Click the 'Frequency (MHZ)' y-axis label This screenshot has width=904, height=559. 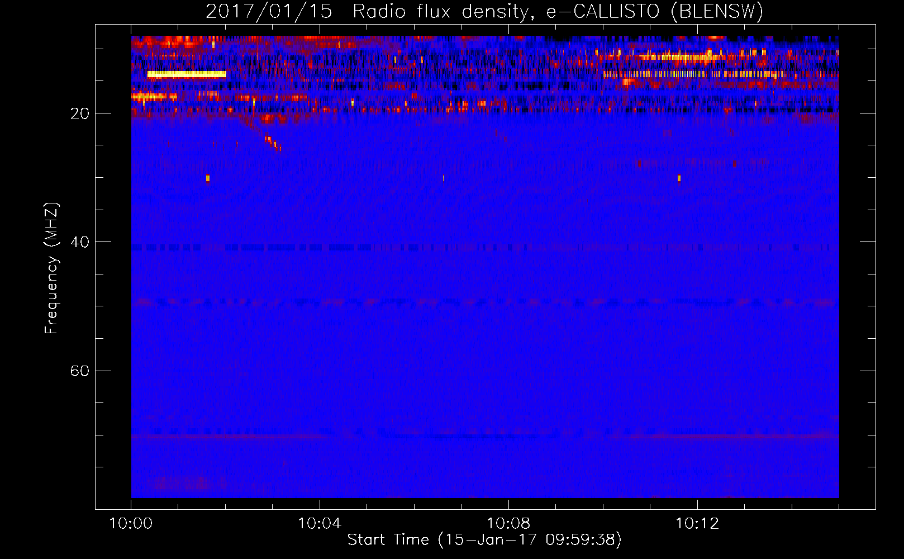51,268
